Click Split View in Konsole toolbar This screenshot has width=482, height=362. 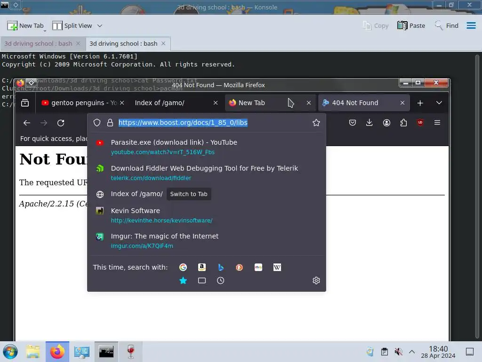tap(72, 26)
